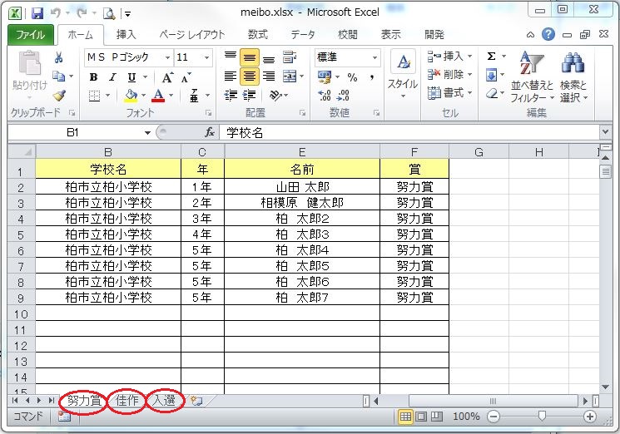Toggle italic formatting in the ribbon
The height and width of the screenshot is (434, 620).
111,77
